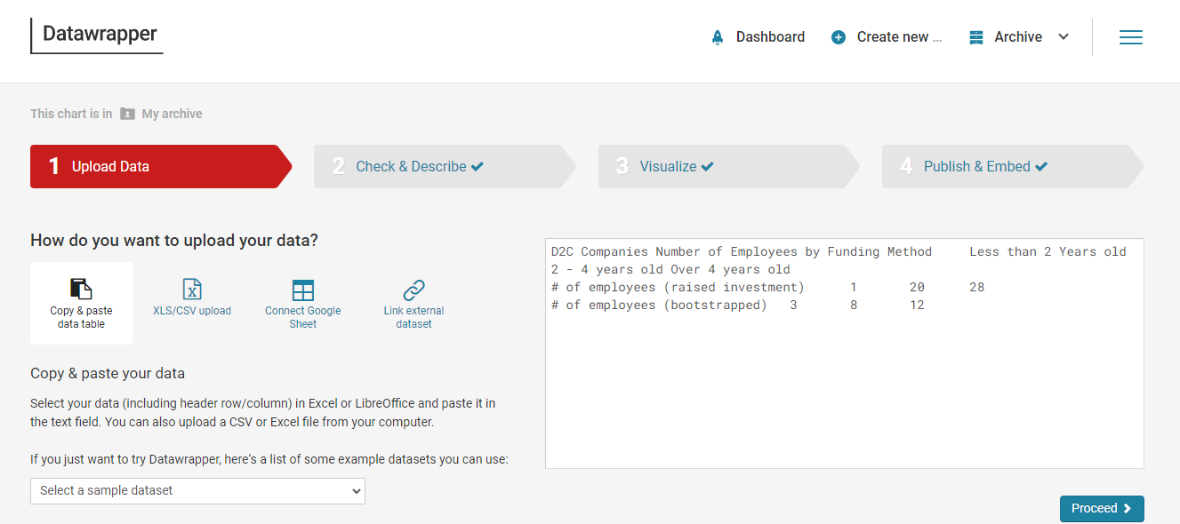Click the Archive drawer icon
1180x524 pixels.
click(x=977, y=37)
